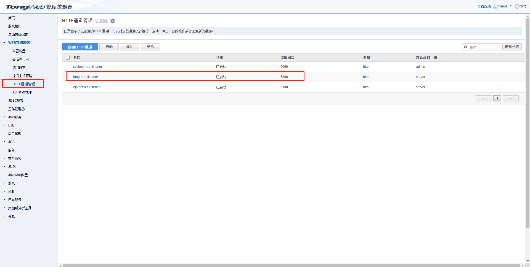Toggle the select-all checkbox in table header
Screen dimensions: 530x267
[x=68, y=58]
